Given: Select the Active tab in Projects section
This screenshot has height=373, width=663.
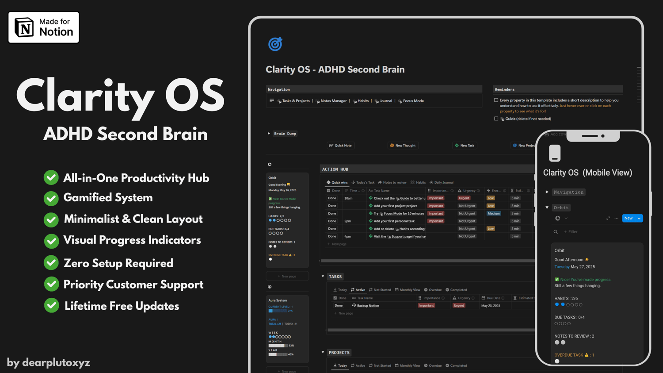Looking at the screenshot, I should (x=358, y=365).
